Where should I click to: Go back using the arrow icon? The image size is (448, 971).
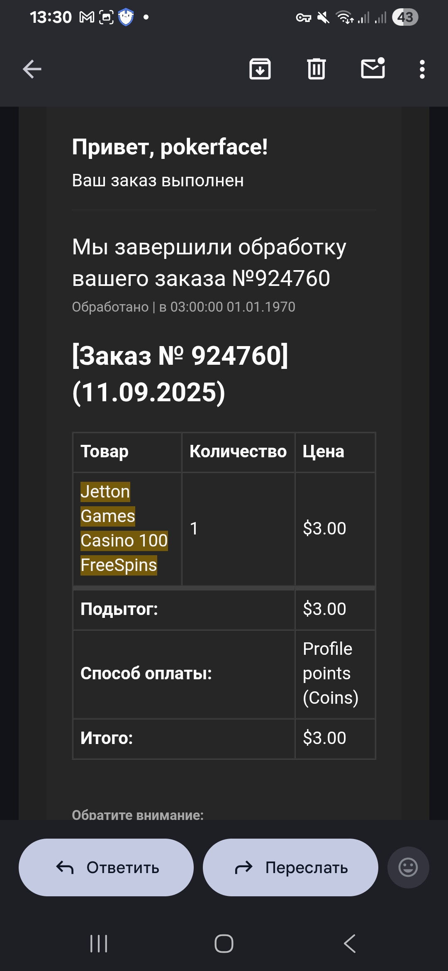(x=32, y=69)
